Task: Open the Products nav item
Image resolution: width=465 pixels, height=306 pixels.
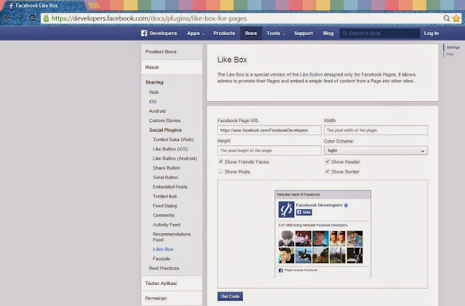Action: coord(224,33)
